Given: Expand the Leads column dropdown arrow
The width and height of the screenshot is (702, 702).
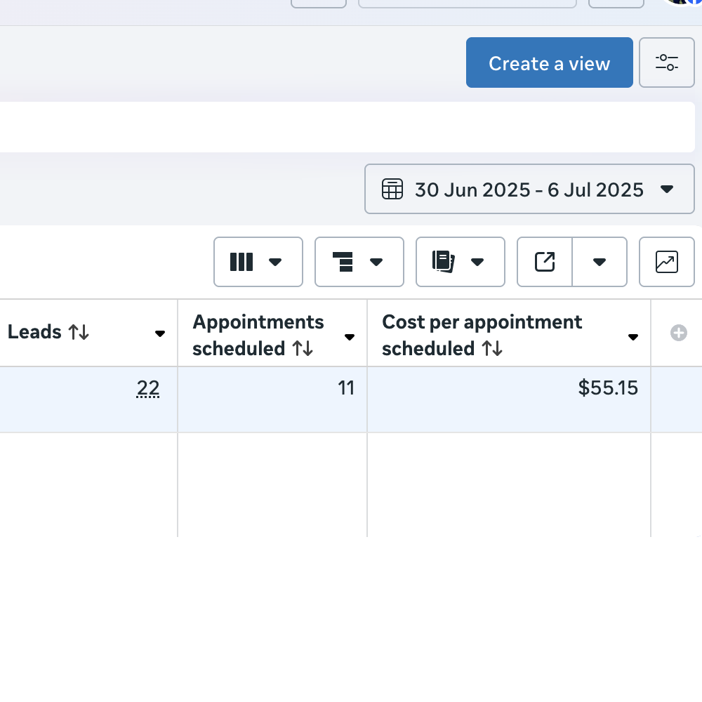Looking at the screenshot, I should click(160, 333).
